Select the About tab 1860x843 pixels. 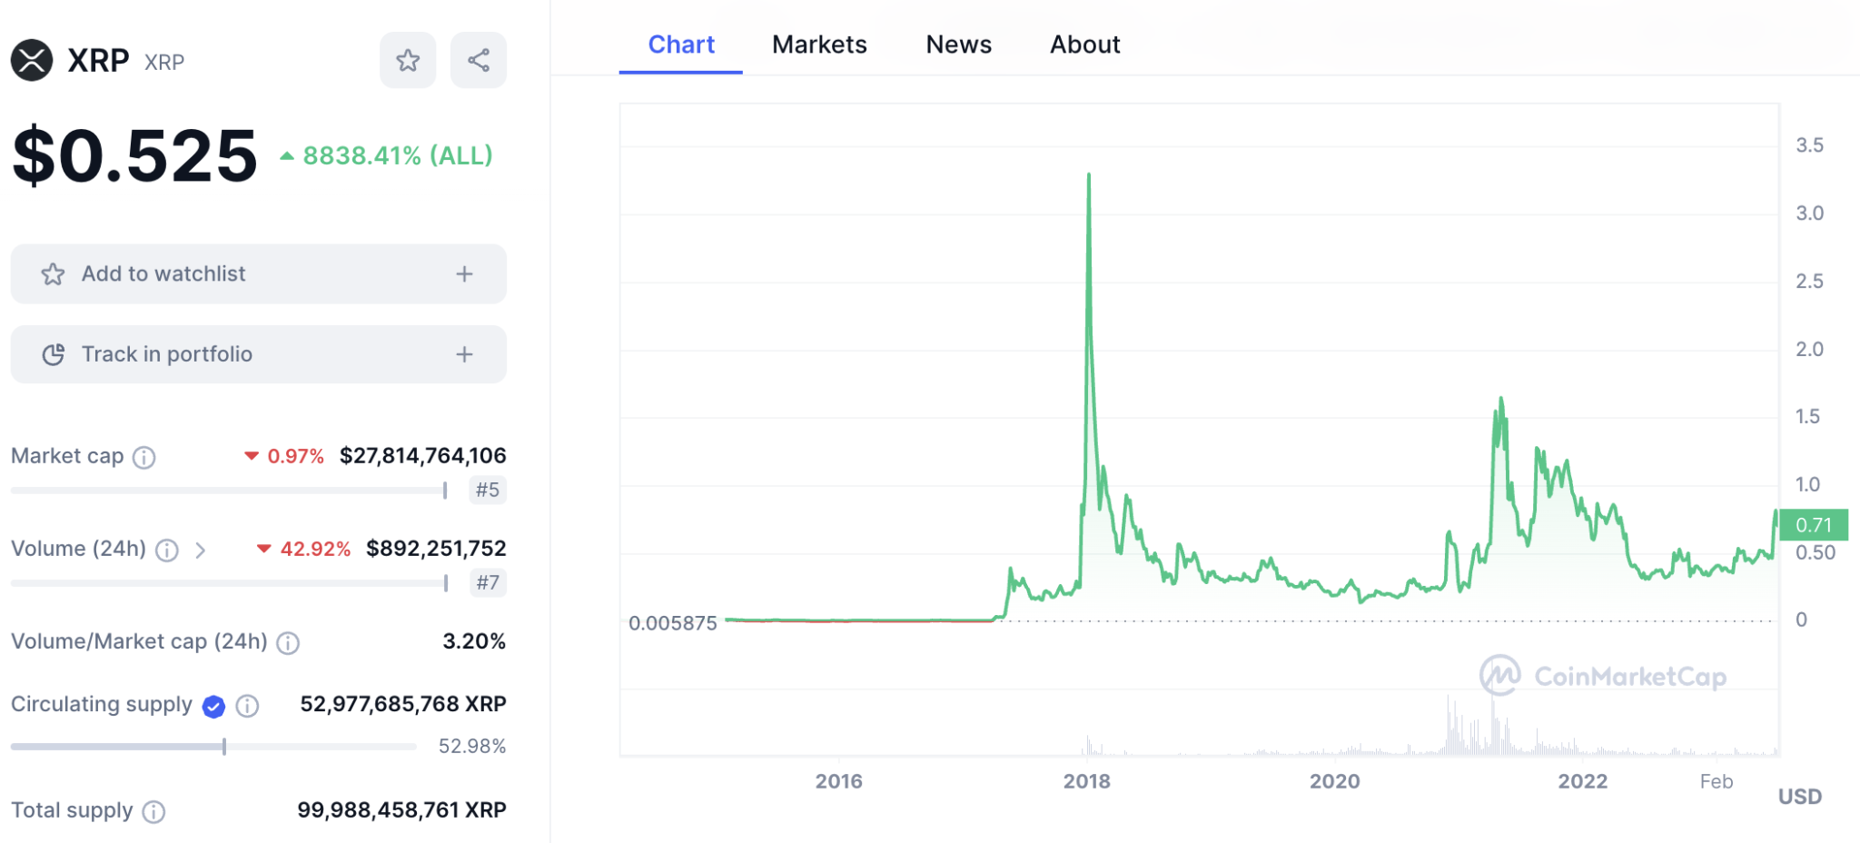(1084, 45)
